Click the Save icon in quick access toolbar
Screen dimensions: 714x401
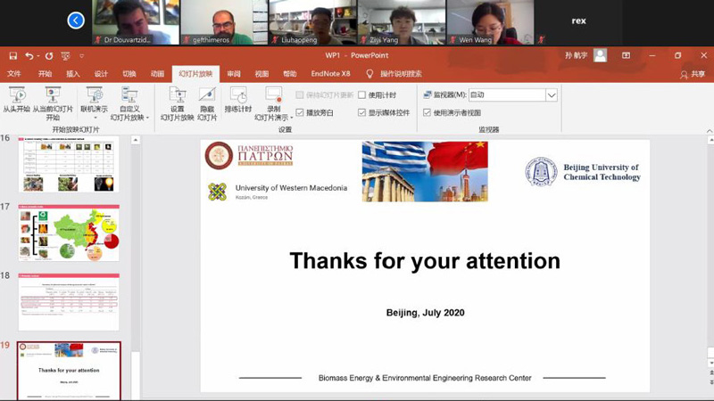[12, 55]
